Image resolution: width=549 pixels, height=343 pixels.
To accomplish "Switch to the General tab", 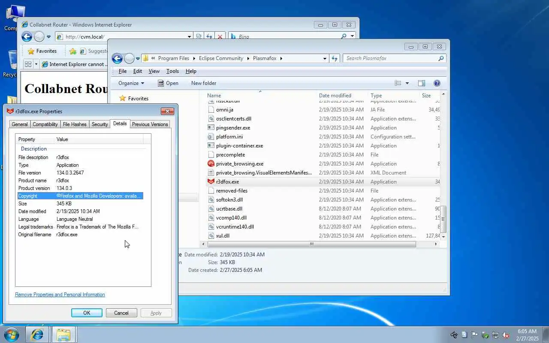I will point(20,124).
